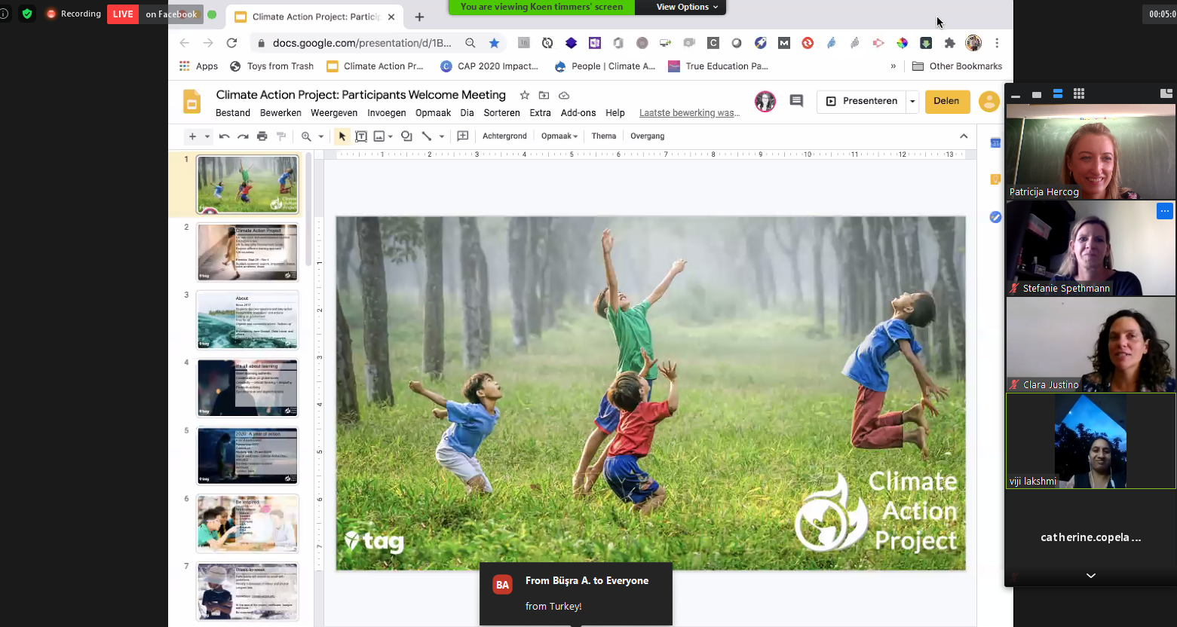Open a new browser tab

pos(419,17)
